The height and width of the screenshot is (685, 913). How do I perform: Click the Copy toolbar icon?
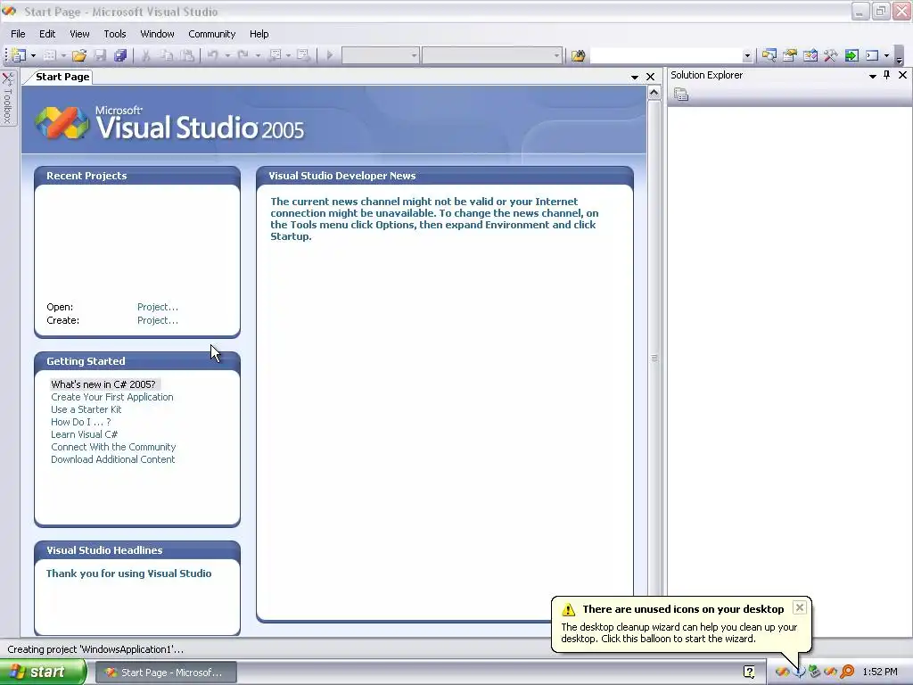tap(167, 55)
